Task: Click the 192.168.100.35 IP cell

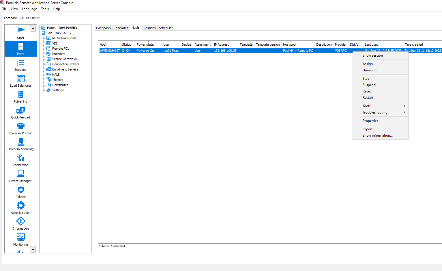Action: 225,51
